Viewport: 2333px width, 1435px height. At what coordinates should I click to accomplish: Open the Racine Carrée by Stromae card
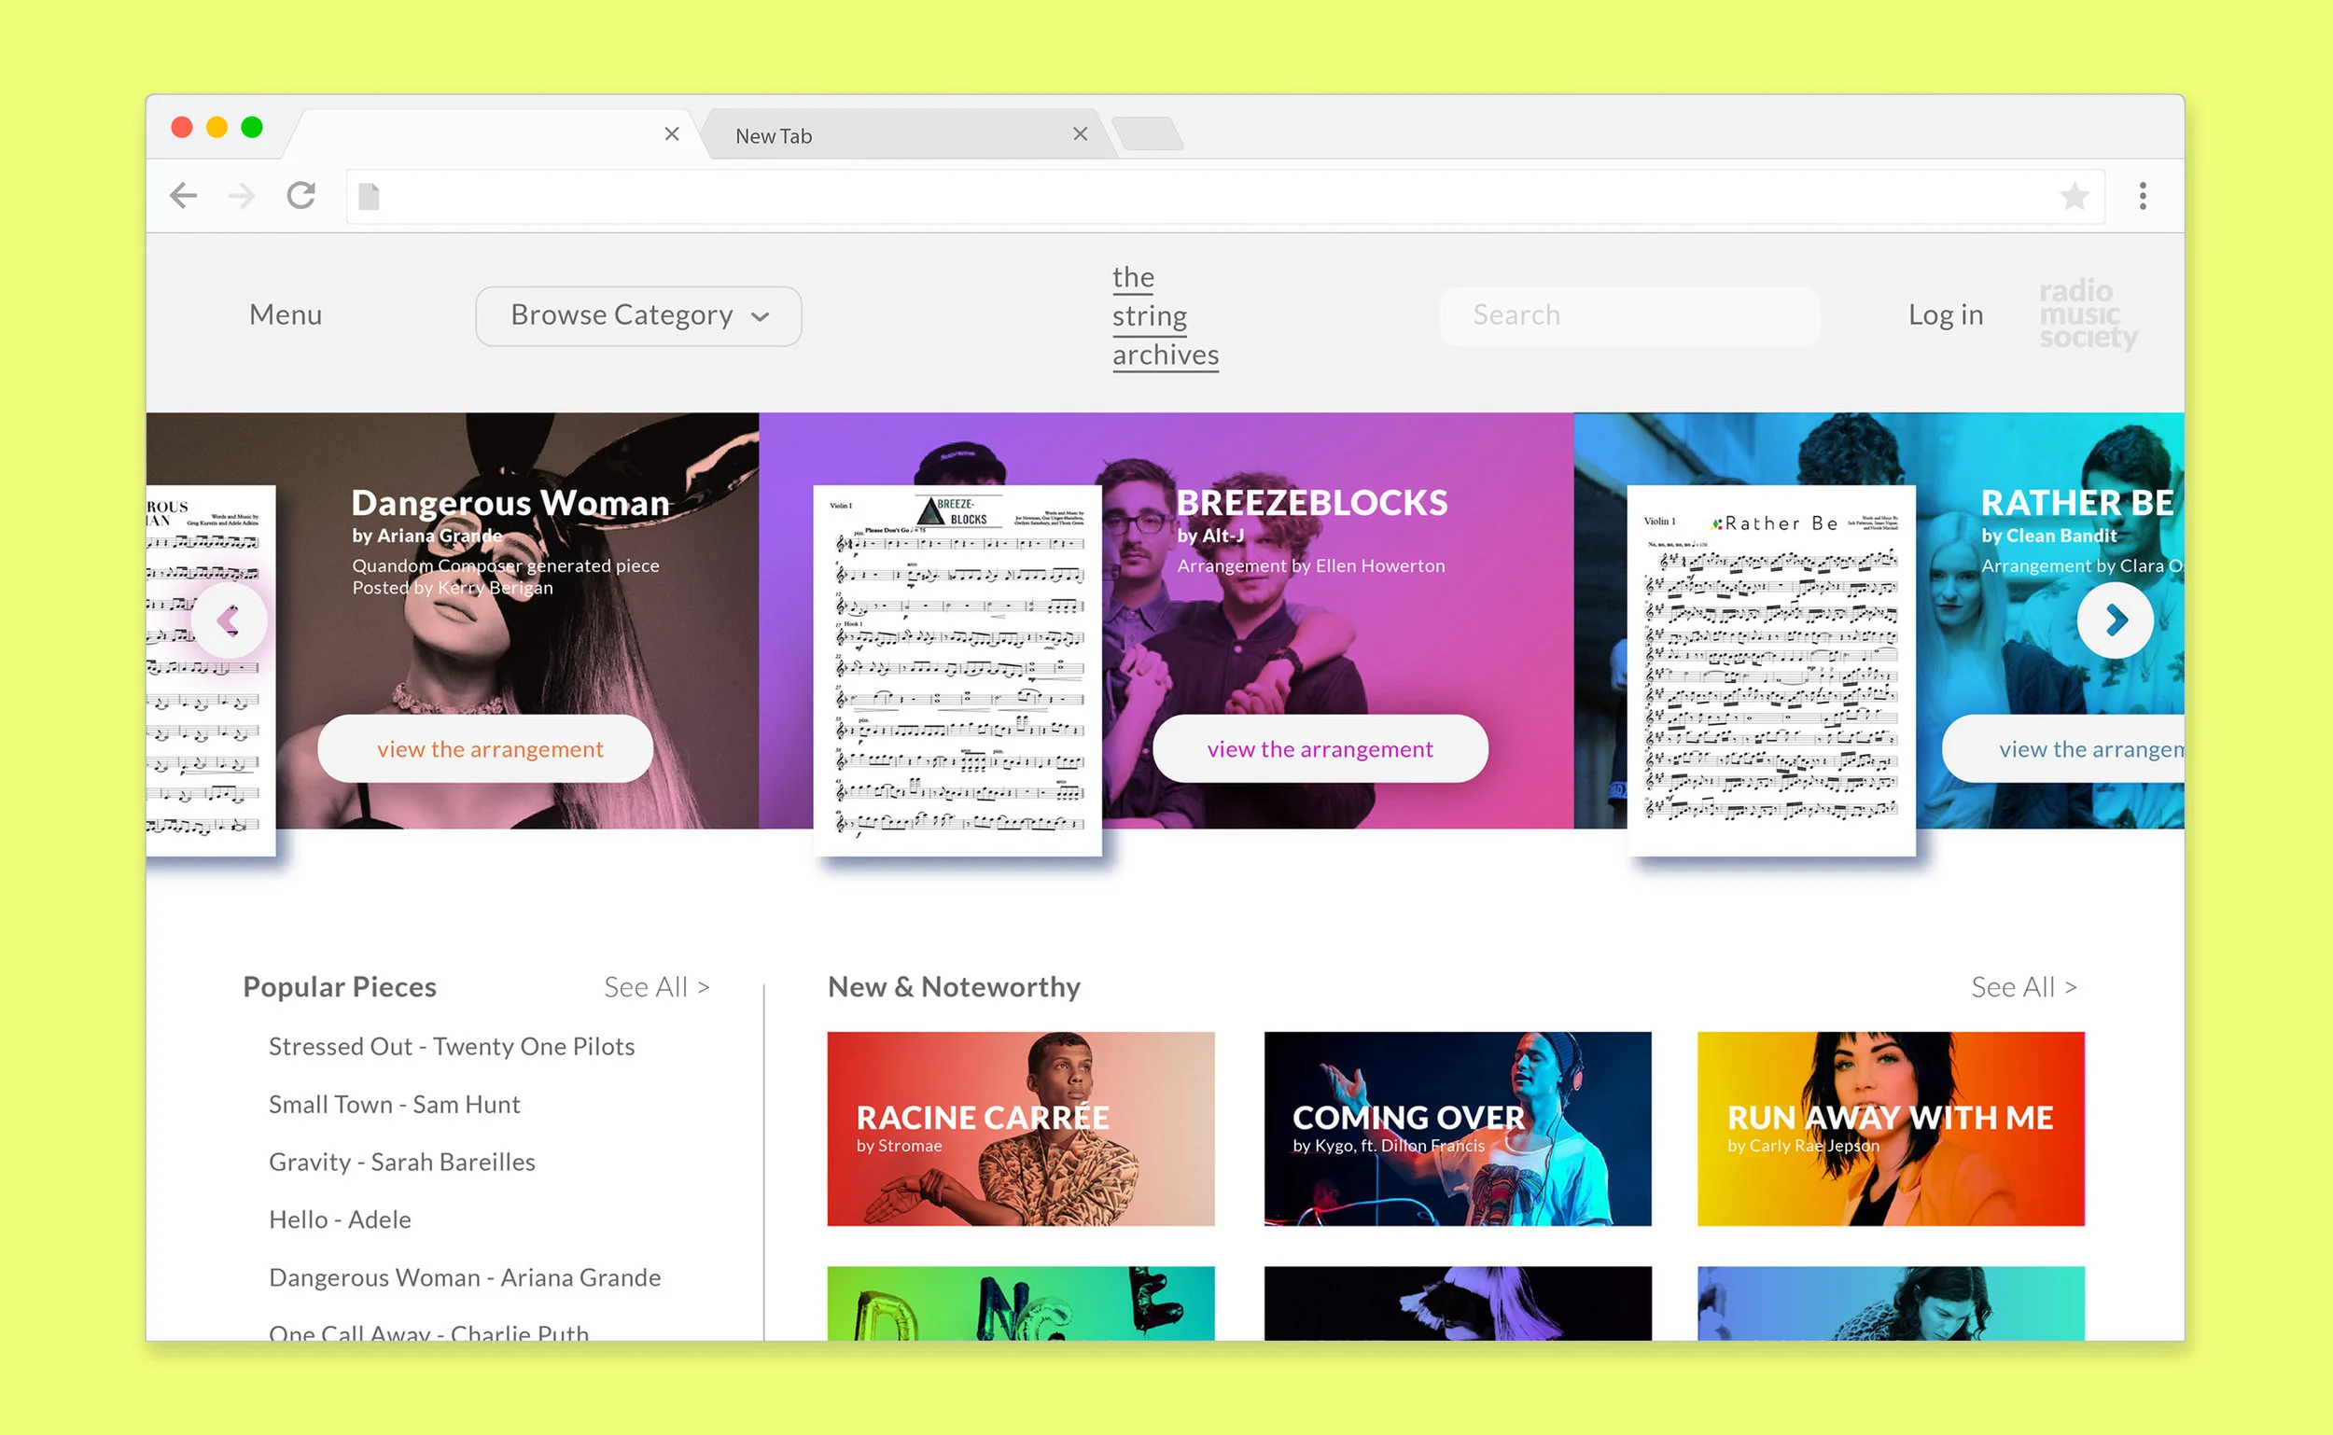click(1020, 1128)
